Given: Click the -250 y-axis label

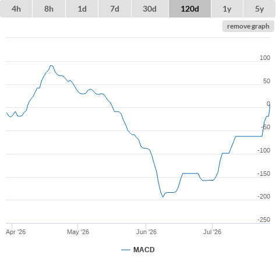Looking at the screenshot, I should 264,220.
